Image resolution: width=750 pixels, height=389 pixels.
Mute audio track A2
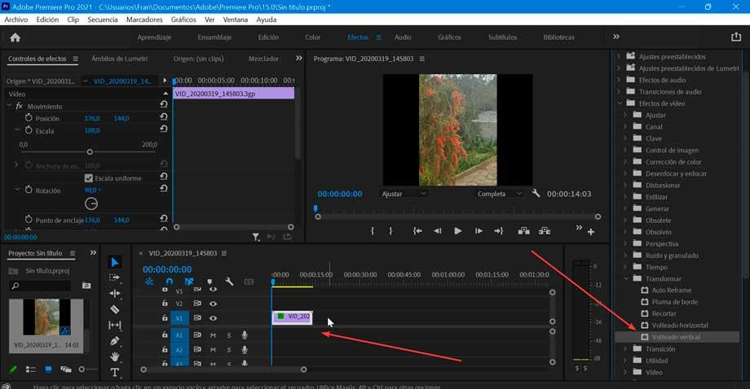pos(213,350)
